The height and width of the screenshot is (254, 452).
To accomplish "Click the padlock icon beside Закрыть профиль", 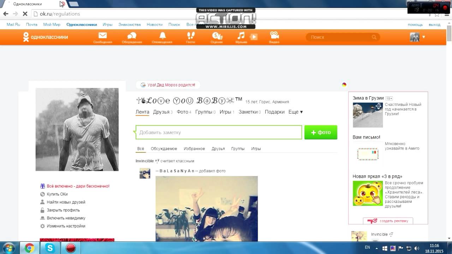I will coord(42,210).
